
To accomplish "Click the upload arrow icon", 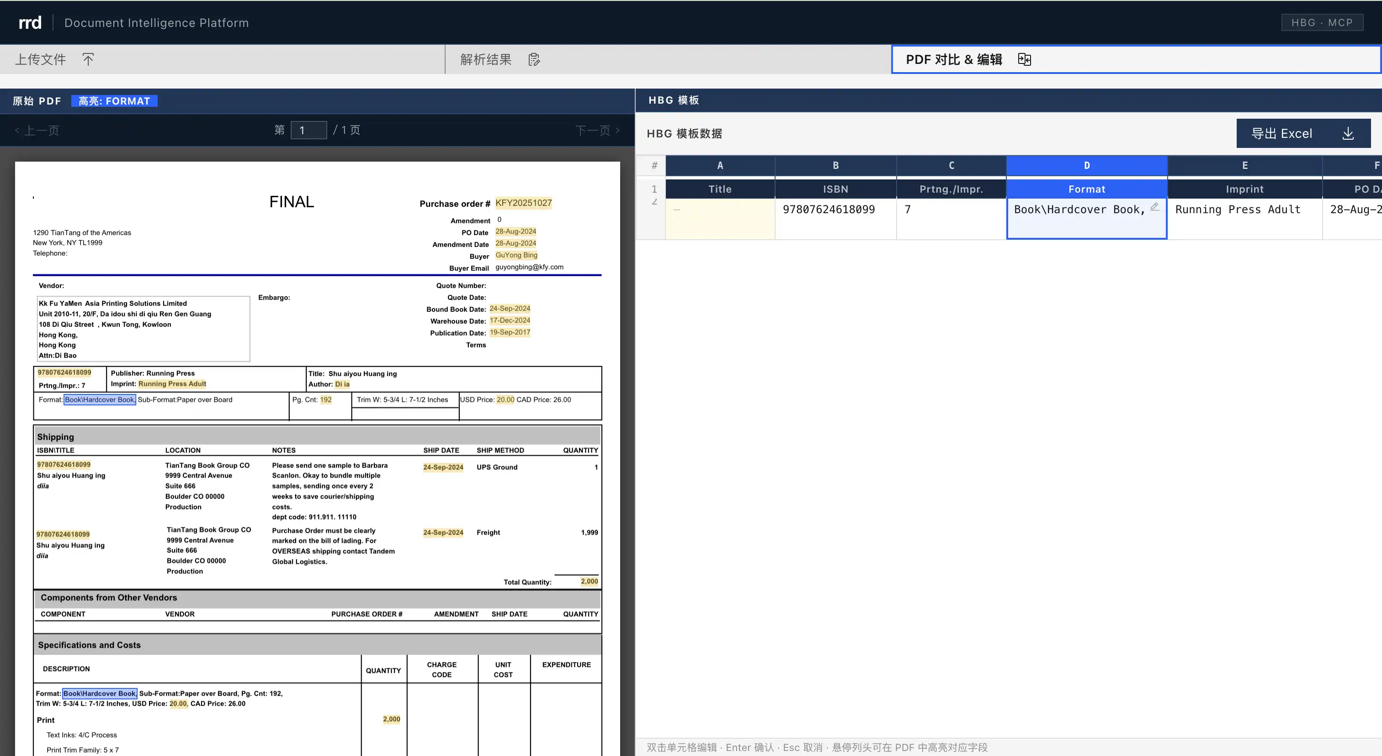I will [89, 59].
